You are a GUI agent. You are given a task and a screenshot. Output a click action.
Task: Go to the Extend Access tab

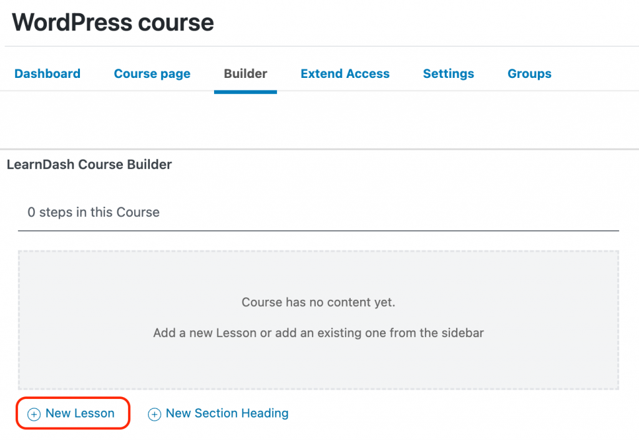[x=345, y=74]
